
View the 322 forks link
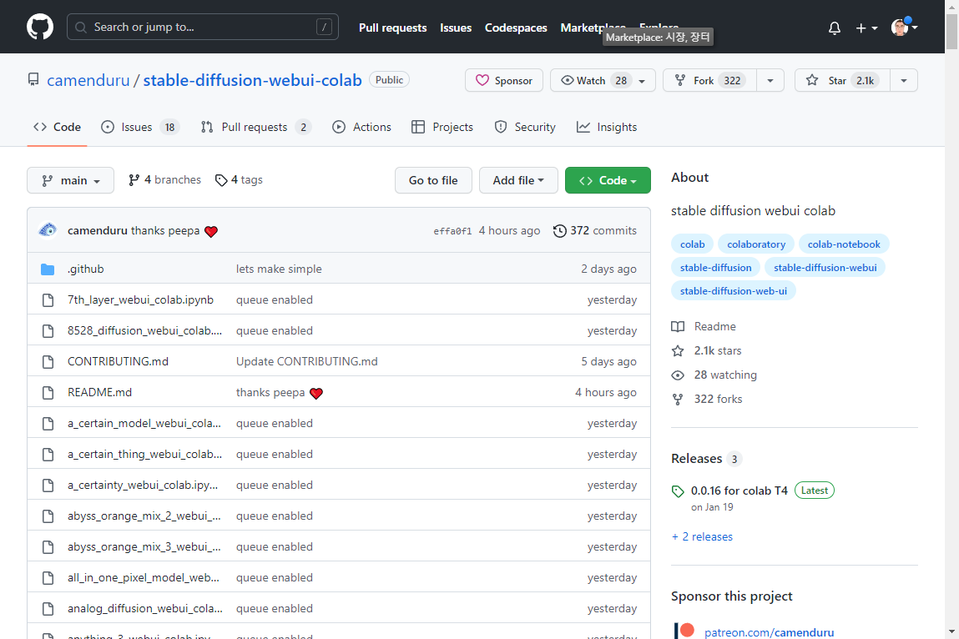pyautogui.click(x=707, y=399)
